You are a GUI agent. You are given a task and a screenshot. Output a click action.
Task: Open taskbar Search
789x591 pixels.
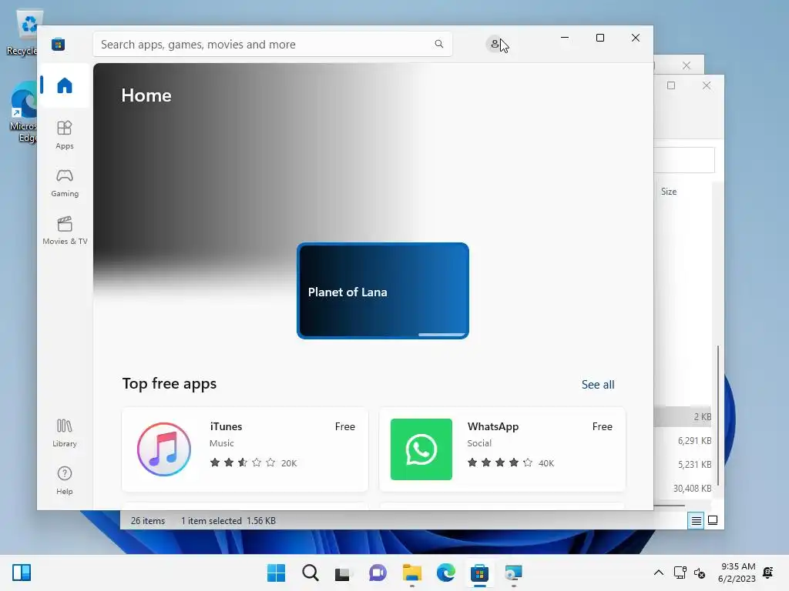(310, 573)
